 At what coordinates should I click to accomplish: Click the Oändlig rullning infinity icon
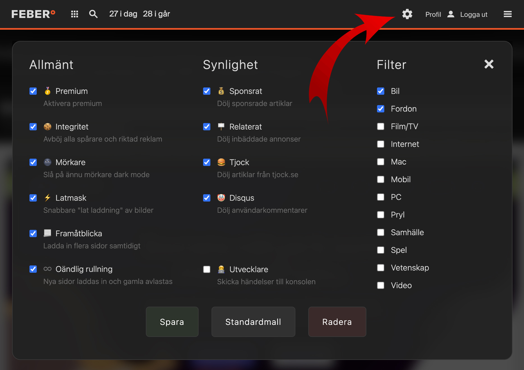pyautogui.click(x=48, y=269)
